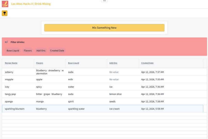
Task: Click the spirit base liquid cell
Action: click(71, 102)
